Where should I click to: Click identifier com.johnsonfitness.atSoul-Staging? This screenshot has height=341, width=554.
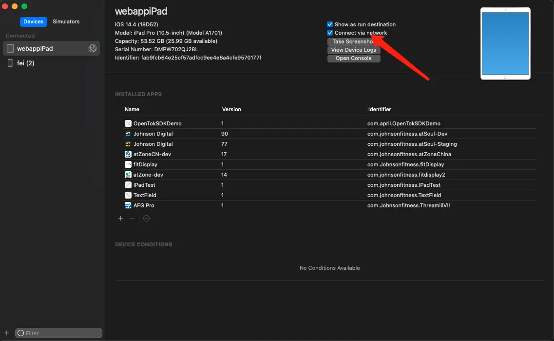pos(412,144)
